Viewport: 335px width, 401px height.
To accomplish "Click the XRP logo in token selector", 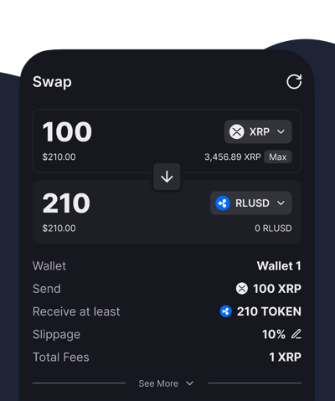I will [236, 131].
